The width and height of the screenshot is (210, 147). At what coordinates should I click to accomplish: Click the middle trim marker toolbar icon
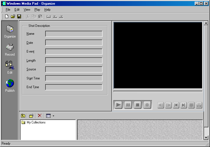(55, 17)
